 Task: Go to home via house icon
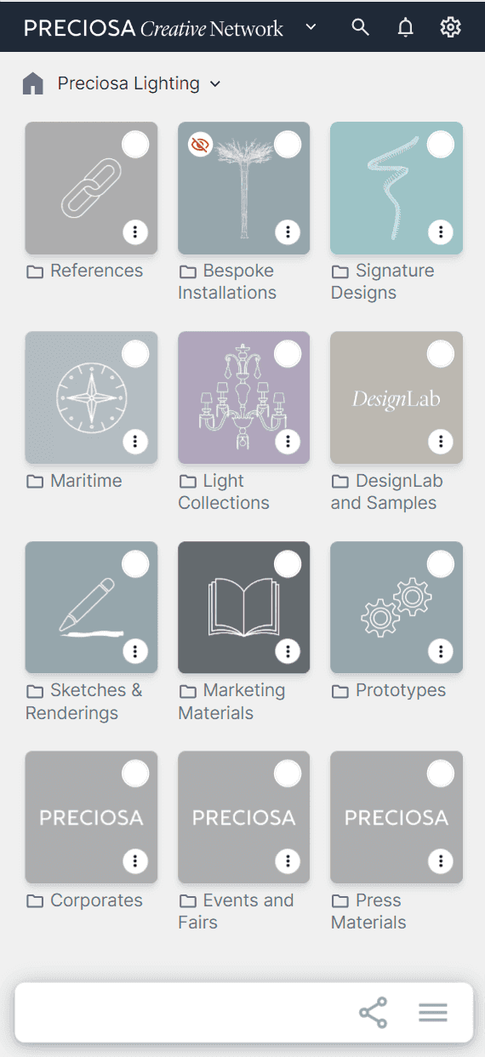[x=33, y=83]
